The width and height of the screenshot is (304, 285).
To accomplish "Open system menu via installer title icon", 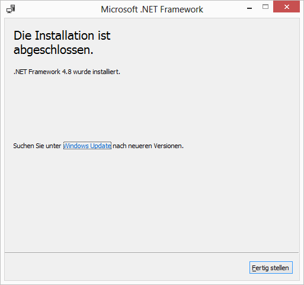I will (x=11, y=9).
